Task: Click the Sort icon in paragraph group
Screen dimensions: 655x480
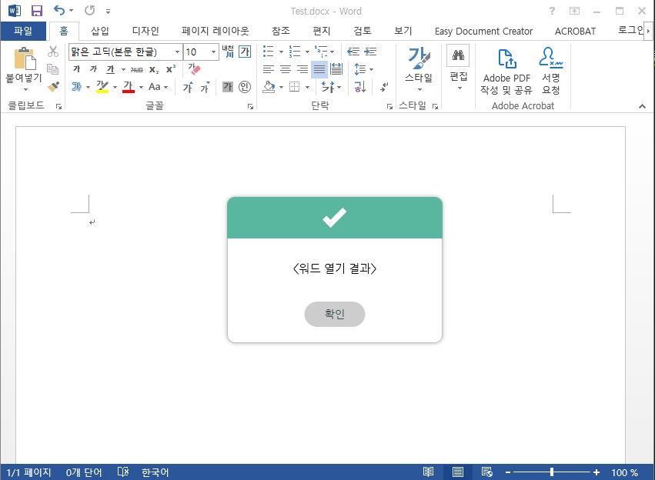Action: click(359, 87)
